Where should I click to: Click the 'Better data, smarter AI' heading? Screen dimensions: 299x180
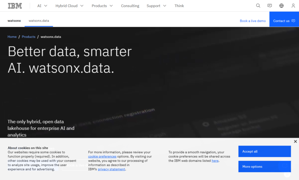tap(70, 60)
